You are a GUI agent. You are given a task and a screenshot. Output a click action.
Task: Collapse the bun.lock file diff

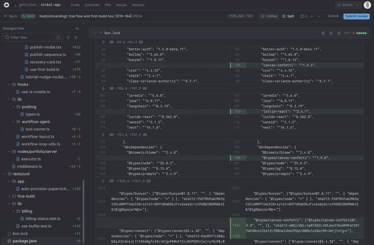pos(95,33)
